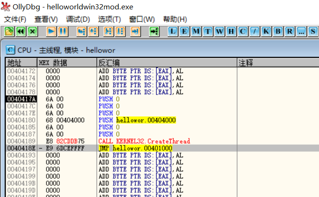Image resolution: width=319 pixels, height=197 pixels.
Task: Close program with the green X icon
Action: pos(33,31)
